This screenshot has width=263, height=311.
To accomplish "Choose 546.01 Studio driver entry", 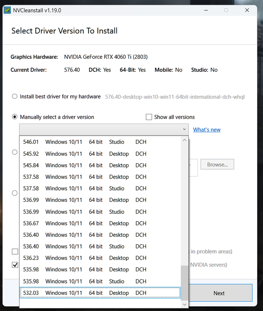I will pyautogui.click(x=100, y=142).
